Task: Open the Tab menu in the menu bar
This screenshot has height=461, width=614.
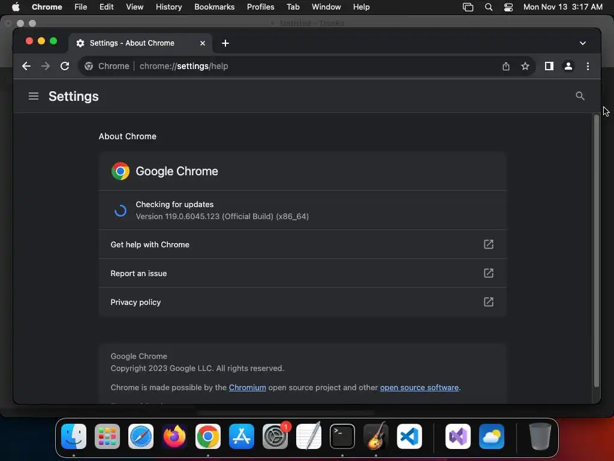Action: pos(293,7)
